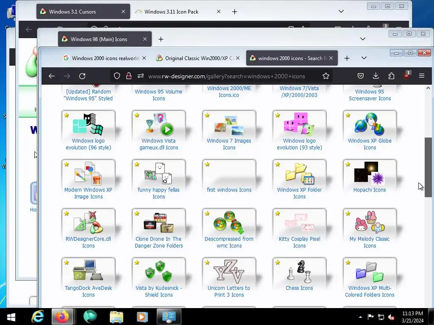Open the tracking protection shield icon
The height and width of the screenshot is (325, 434).
117,76
